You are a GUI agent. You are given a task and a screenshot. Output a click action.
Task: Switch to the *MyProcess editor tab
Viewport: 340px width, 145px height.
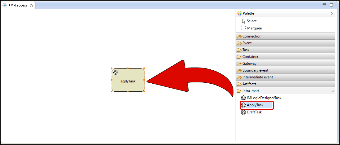coord(18,5)
